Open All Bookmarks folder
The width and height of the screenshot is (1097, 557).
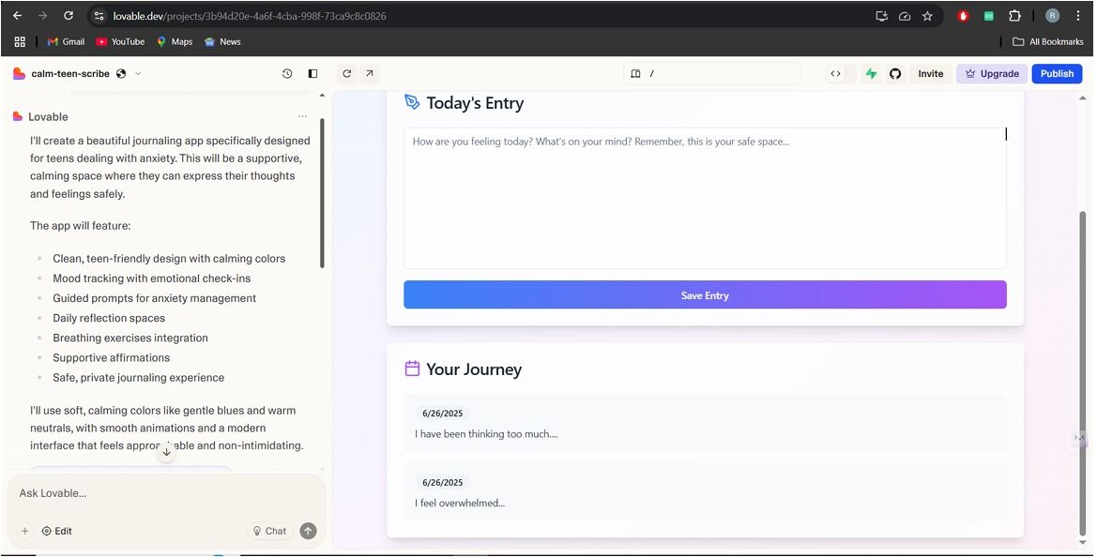click(1048, 42)
